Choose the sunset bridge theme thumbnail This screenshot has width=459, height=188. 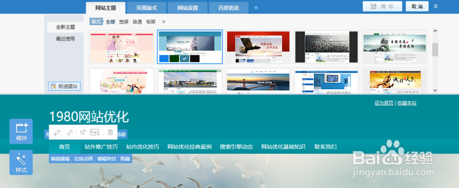(x=258, y=81)
